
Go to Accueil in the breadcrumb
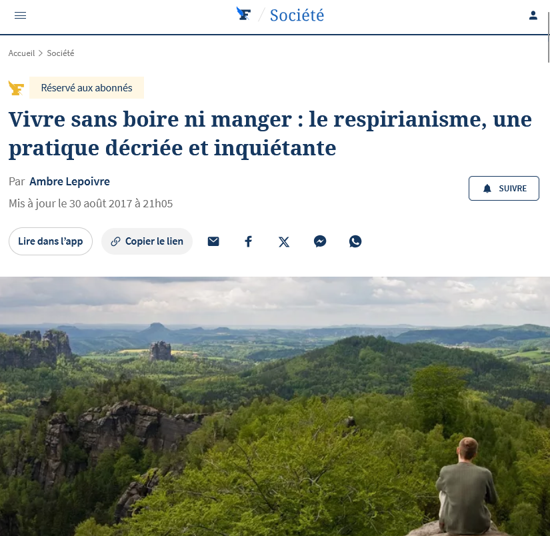(21, 53)
